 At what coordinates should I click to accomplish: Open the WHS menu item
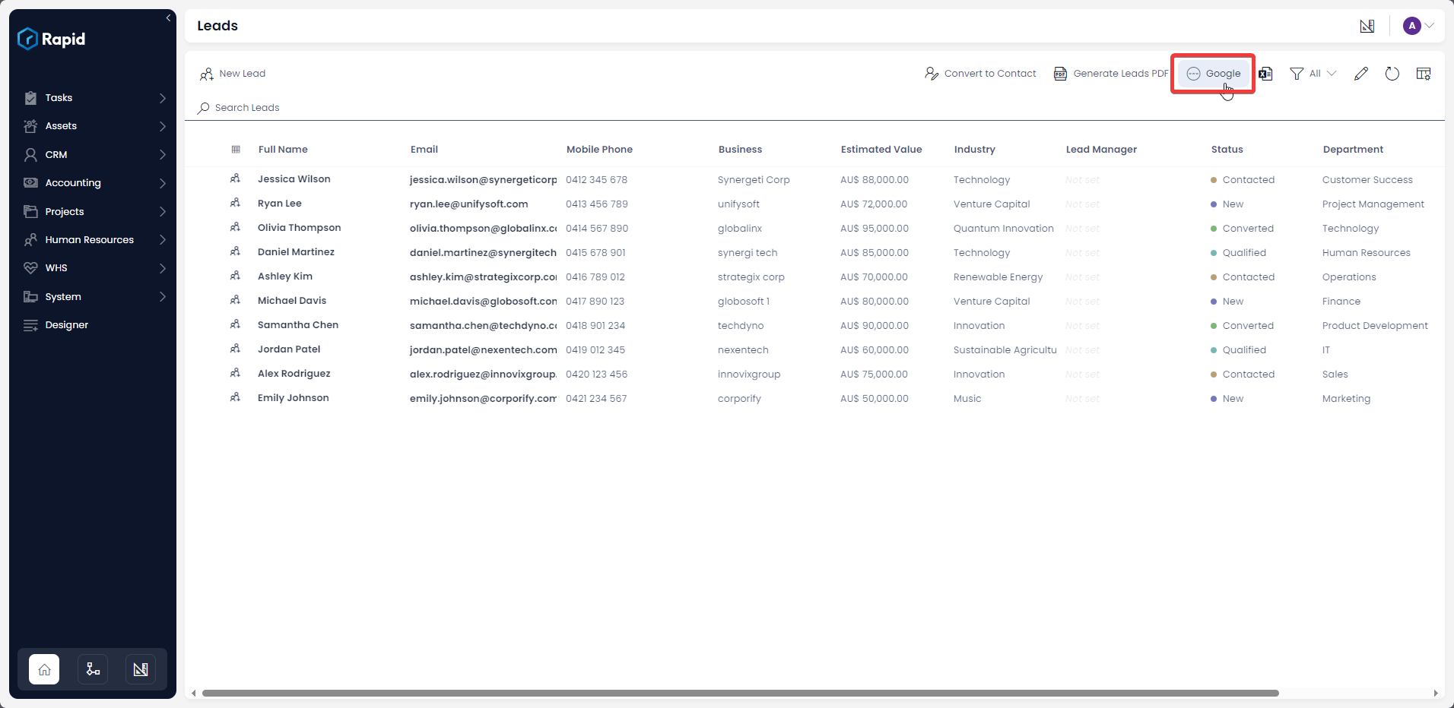pyautogui.click(x=56, y=268)
